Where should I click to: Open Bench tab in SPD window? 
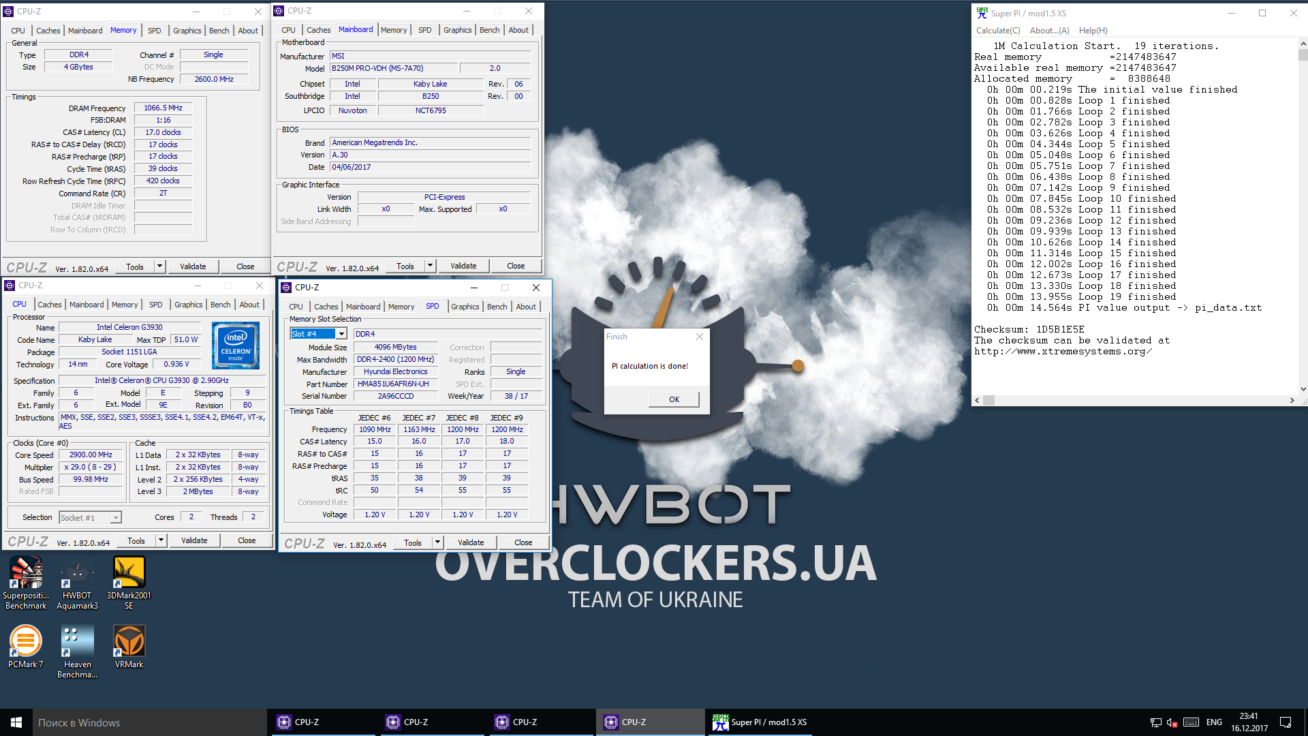(497, 307)
